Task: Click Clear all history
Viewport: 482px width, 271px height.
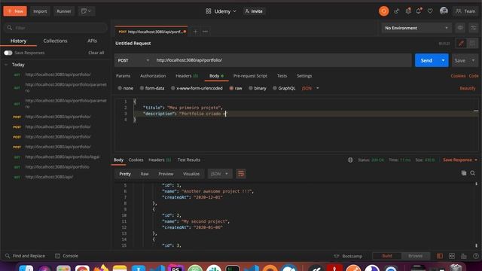Action: (96, 53)
